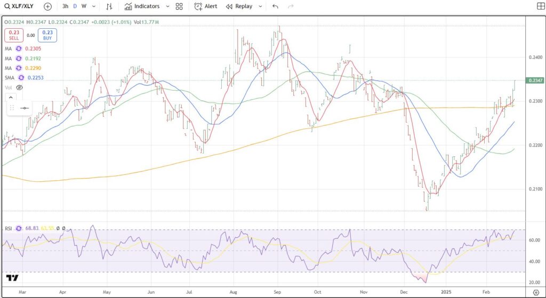The image size is (546, 298).
Task: Click the Vol 13.77M value in header
Action: click(146, 22)
